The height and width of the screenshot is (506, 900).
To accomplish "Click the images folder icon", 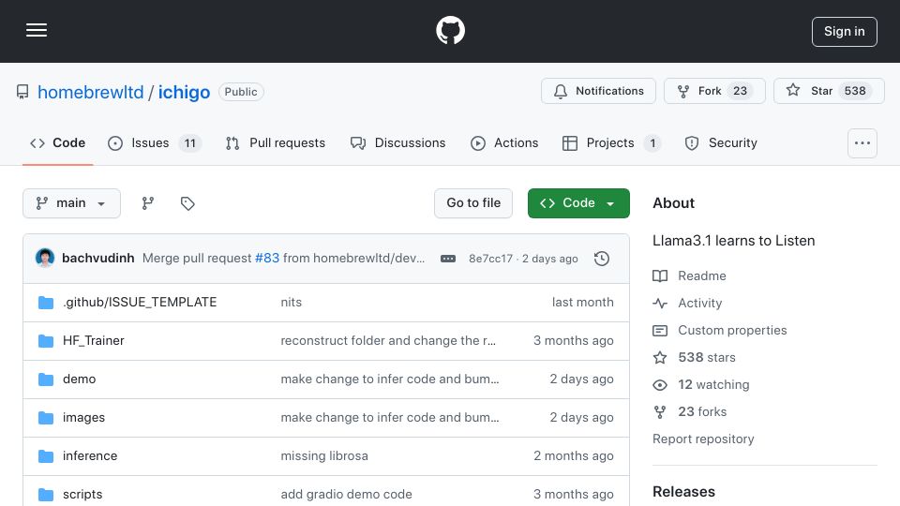I will pos(46,418).
